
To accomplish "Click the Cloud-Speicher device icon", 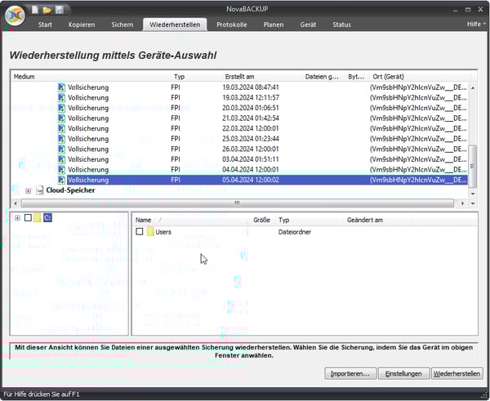I will tap(40, 190).
